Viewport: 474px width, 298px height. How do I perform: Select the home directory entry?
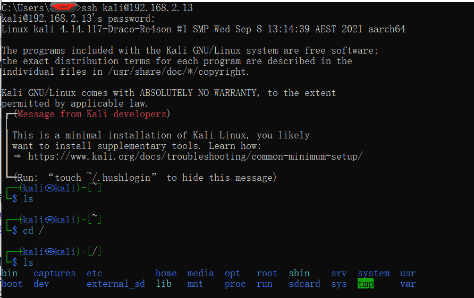[x=166, y=273]
